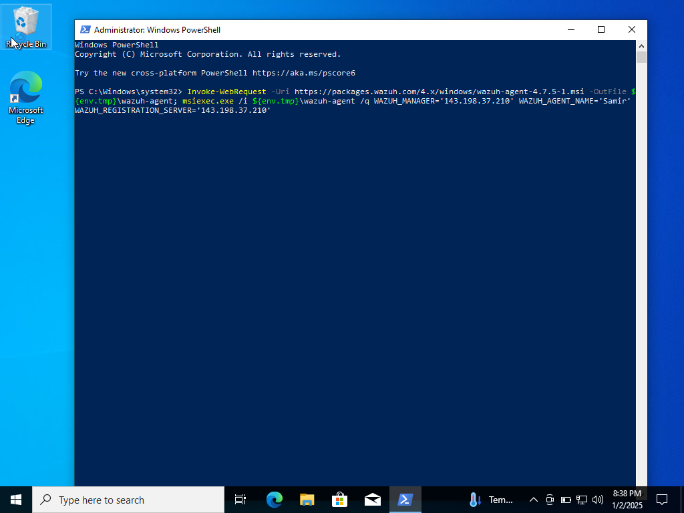Click the aka.ms/pscore6 link text
This screenshot has height=513, width=684.
304,73
